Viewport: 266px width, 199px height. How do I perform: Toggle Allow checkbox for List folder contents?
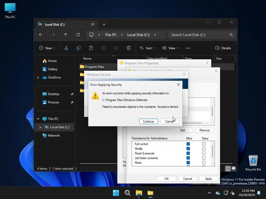click(188, 158)
